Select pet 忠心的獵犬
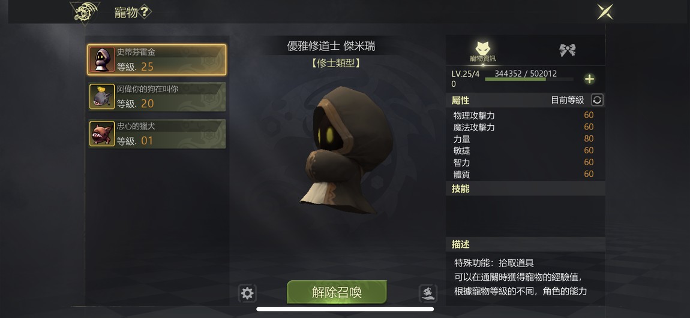The width and height of the screenshot is (690, 318). click(157, 134)
